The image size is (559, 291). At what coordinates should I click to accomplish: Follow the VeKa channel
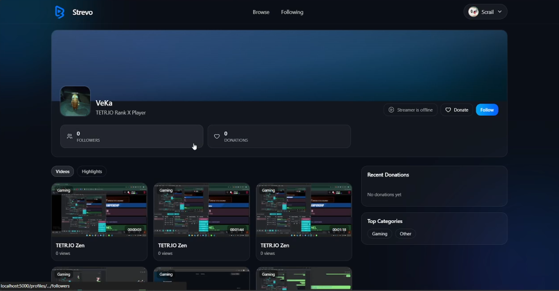[x=487, y=110]
